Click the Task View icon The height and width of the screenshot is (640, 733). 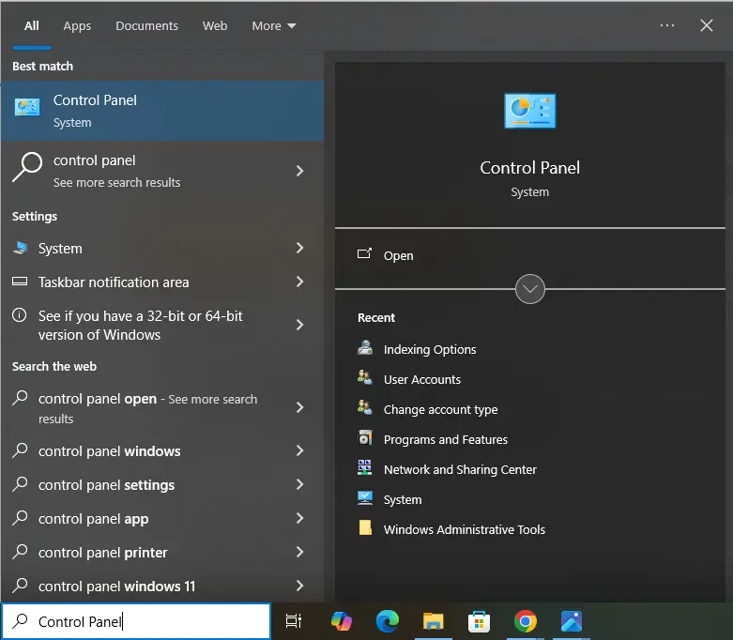coord(294,620)
